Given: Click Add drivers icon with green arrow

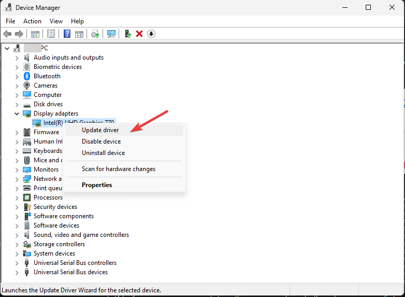Looking at the screenshot, I should (x=127, y=34).
